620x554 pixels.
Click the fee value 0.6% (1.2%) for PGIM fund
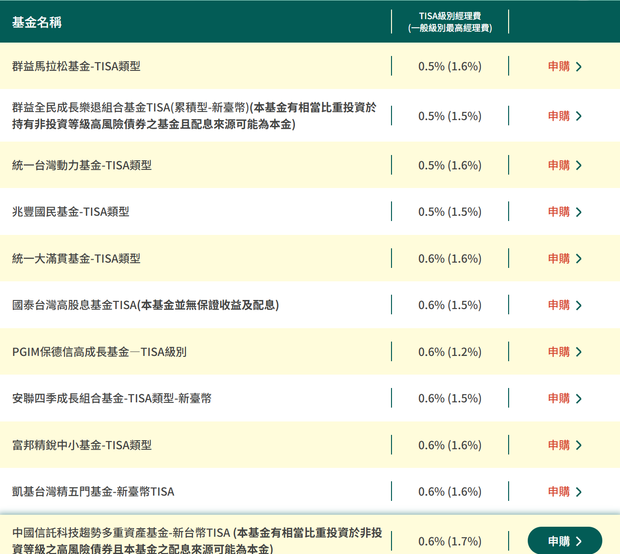click(450, 352)
